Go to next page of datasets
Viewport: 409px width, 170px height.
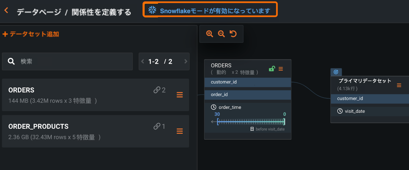(x=186, y=62)
